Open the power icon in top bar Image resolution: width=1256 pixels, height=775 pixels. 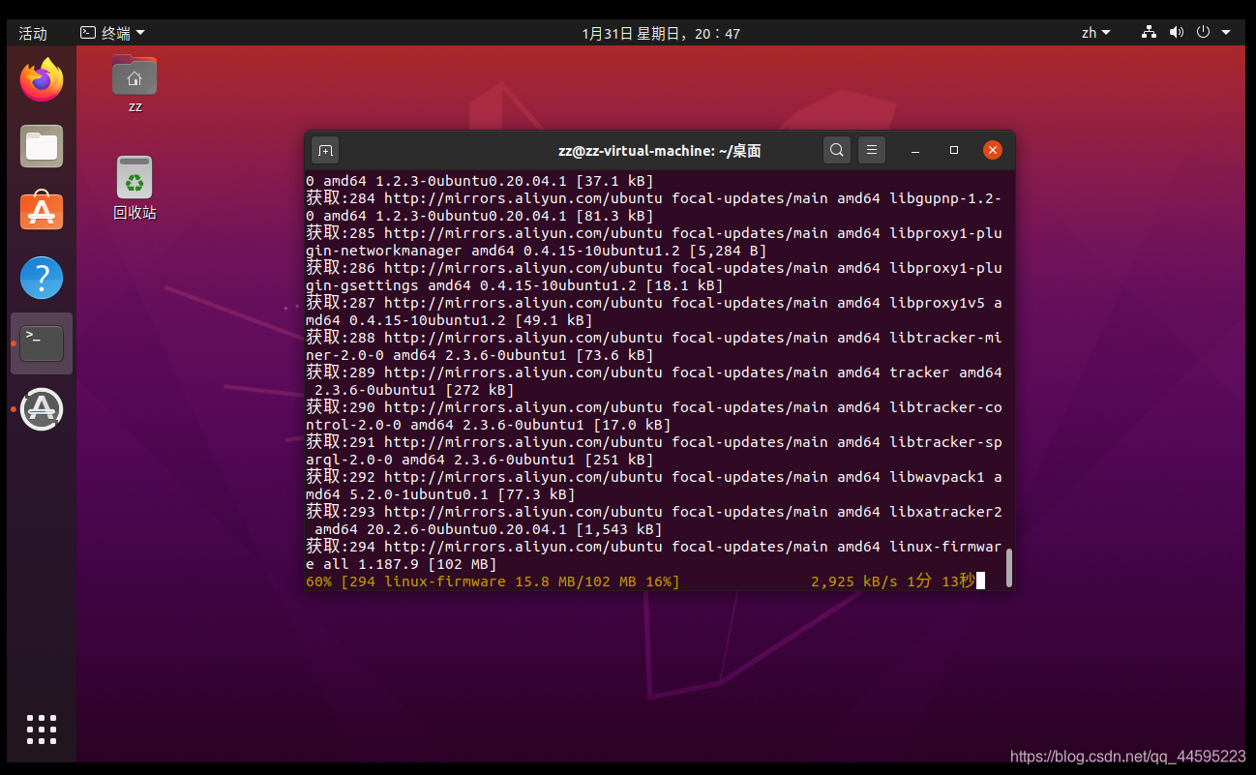1203,32
